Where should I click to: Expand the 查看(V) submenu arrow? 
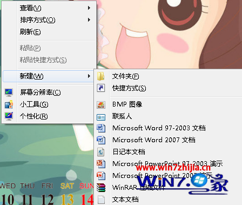point(89,8)
